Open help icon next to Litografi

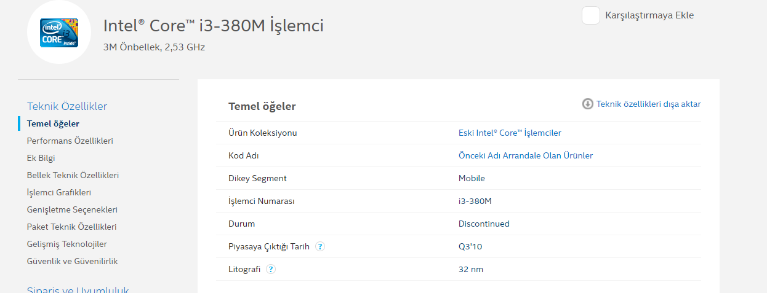(x=271, y=269)
